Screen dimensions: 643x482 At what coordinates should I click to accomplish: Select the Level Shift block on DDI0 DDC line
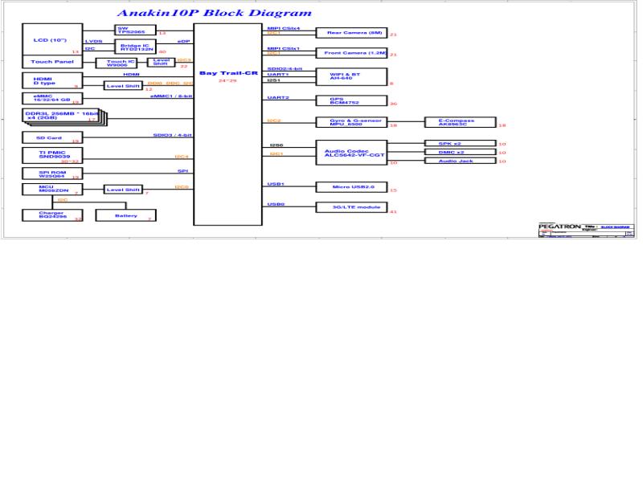tap(123, 86)
